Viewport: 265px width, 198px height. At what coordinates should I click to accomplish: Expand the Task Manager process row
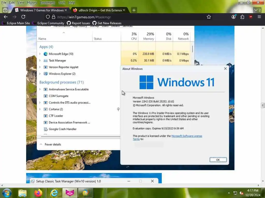[40, 60]
